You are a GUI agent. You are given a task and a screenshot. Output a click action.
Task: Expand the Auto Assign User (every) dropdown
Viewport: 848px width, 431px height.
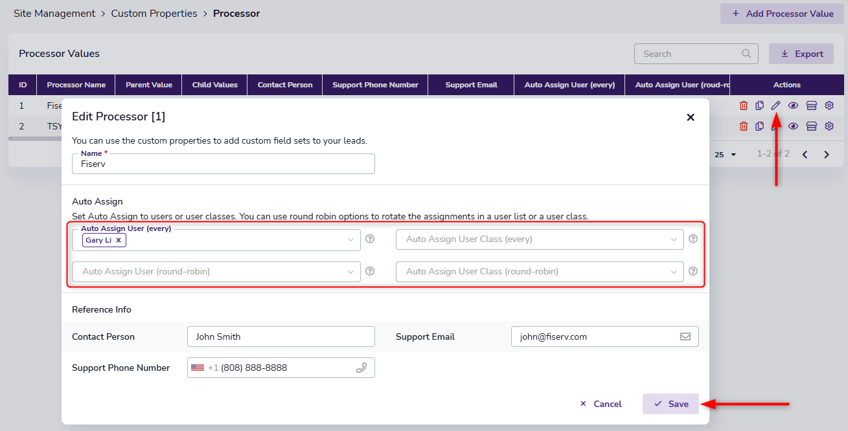(350, 240)
